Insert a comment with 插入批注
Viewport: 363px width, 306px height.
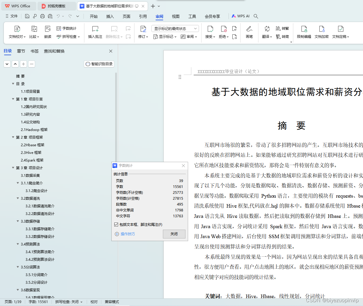(x=95, y=32)
